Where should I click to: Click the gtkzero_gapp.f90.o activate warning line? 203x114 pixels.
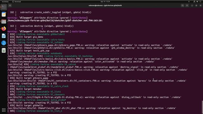[x=90, y=45]
